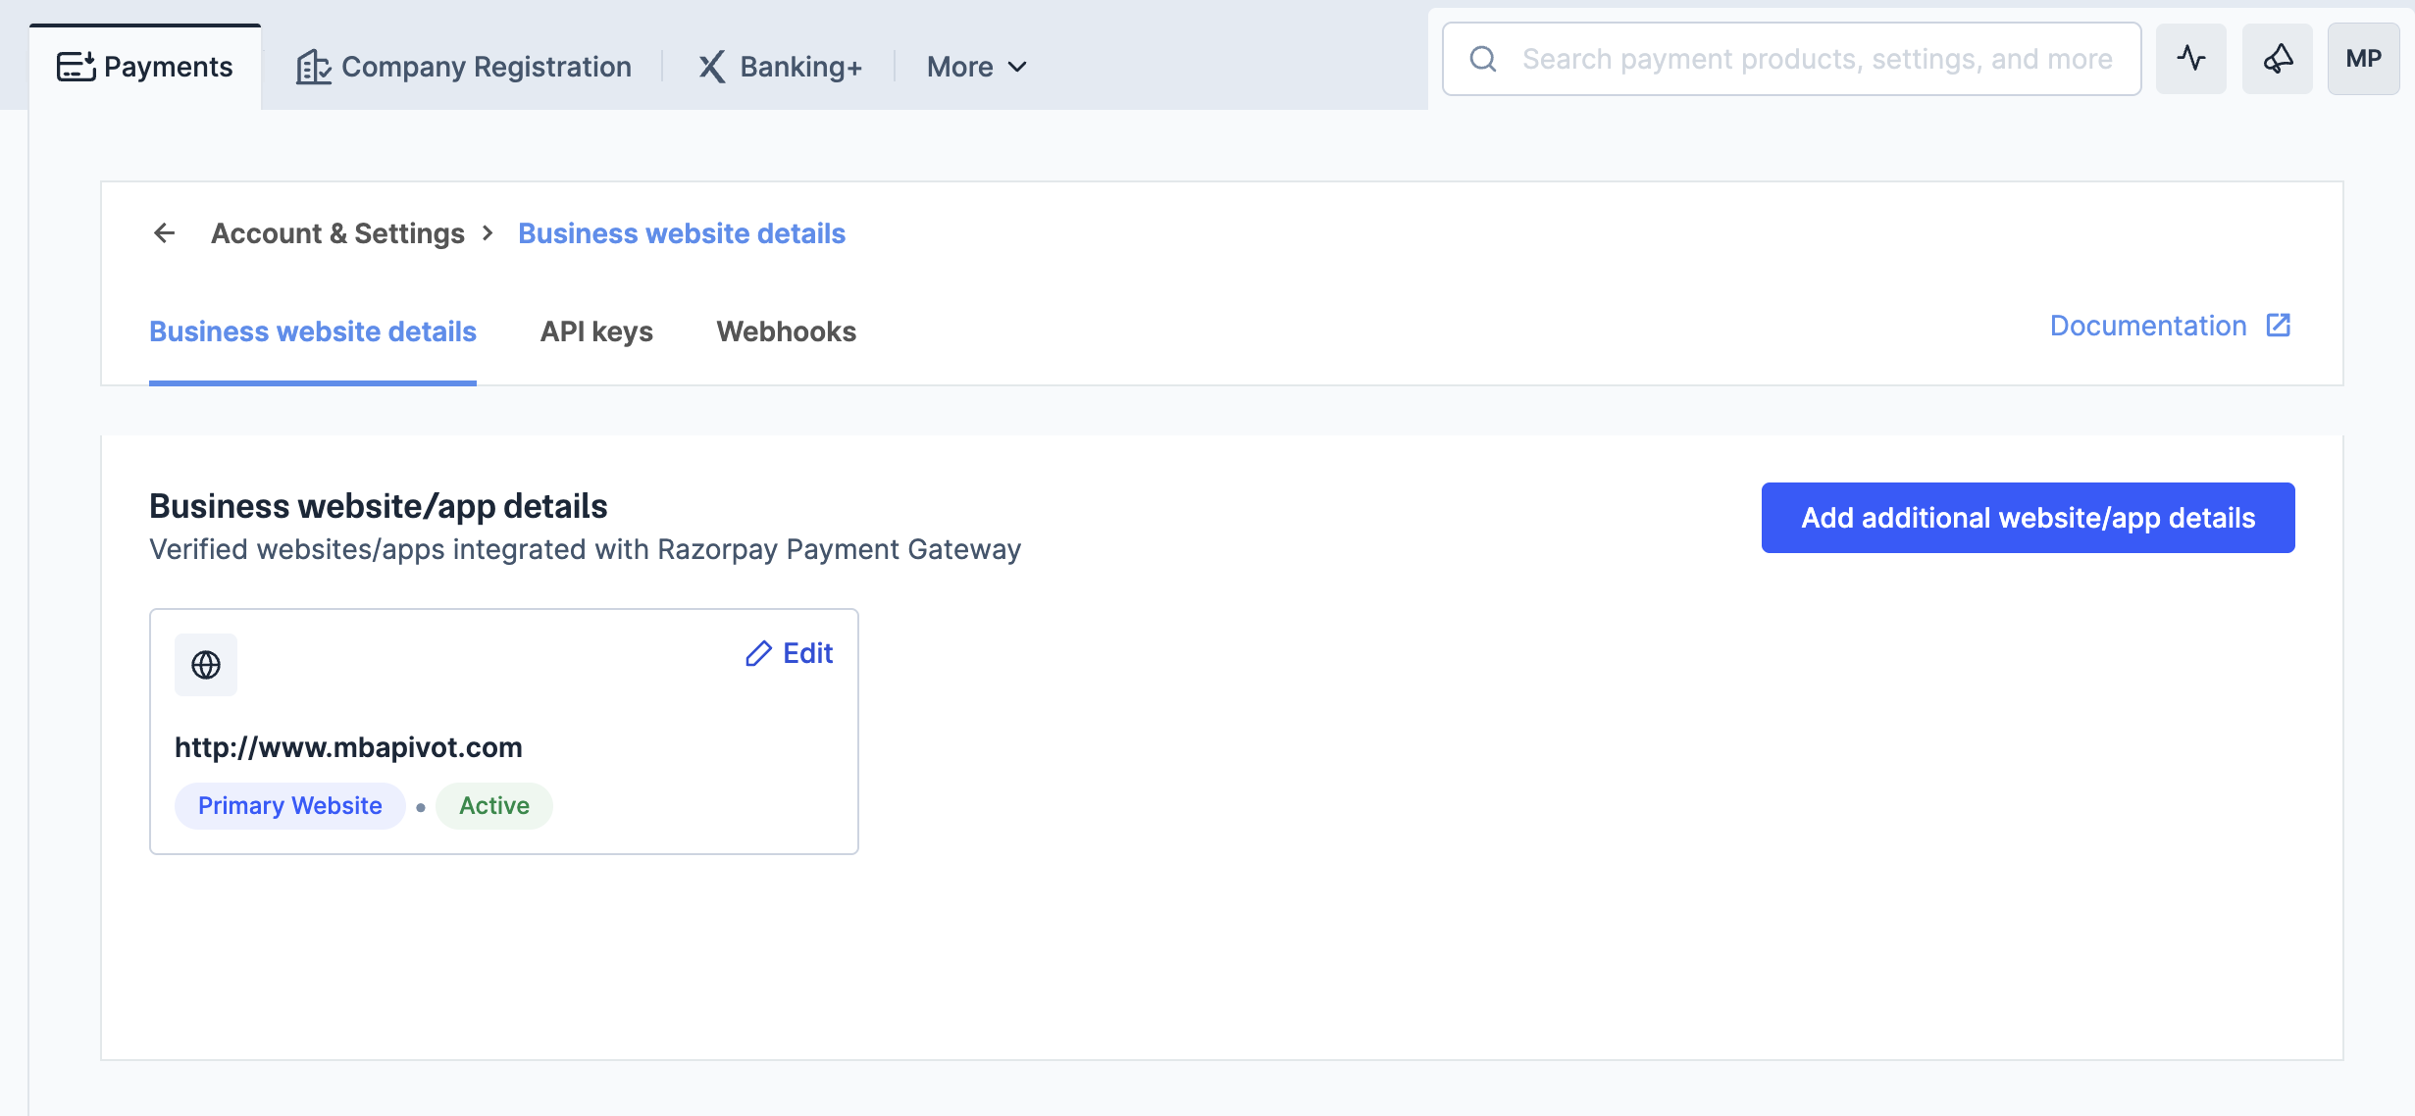
Task: Expand the More dropdown menu
Action: 977,67
